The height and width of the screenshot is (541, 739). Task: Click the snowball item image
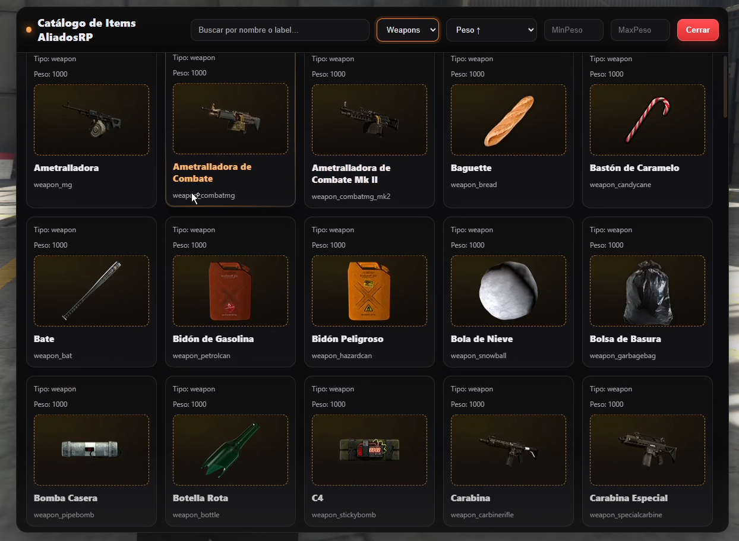[508, 291]
